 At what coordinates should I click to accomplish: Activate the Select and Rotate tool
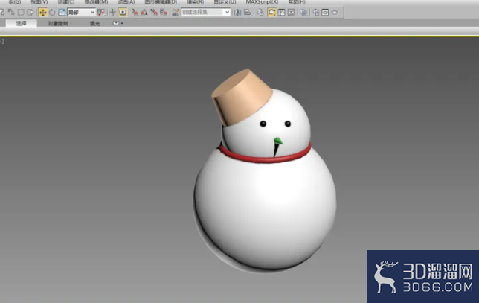coord(52,12)
